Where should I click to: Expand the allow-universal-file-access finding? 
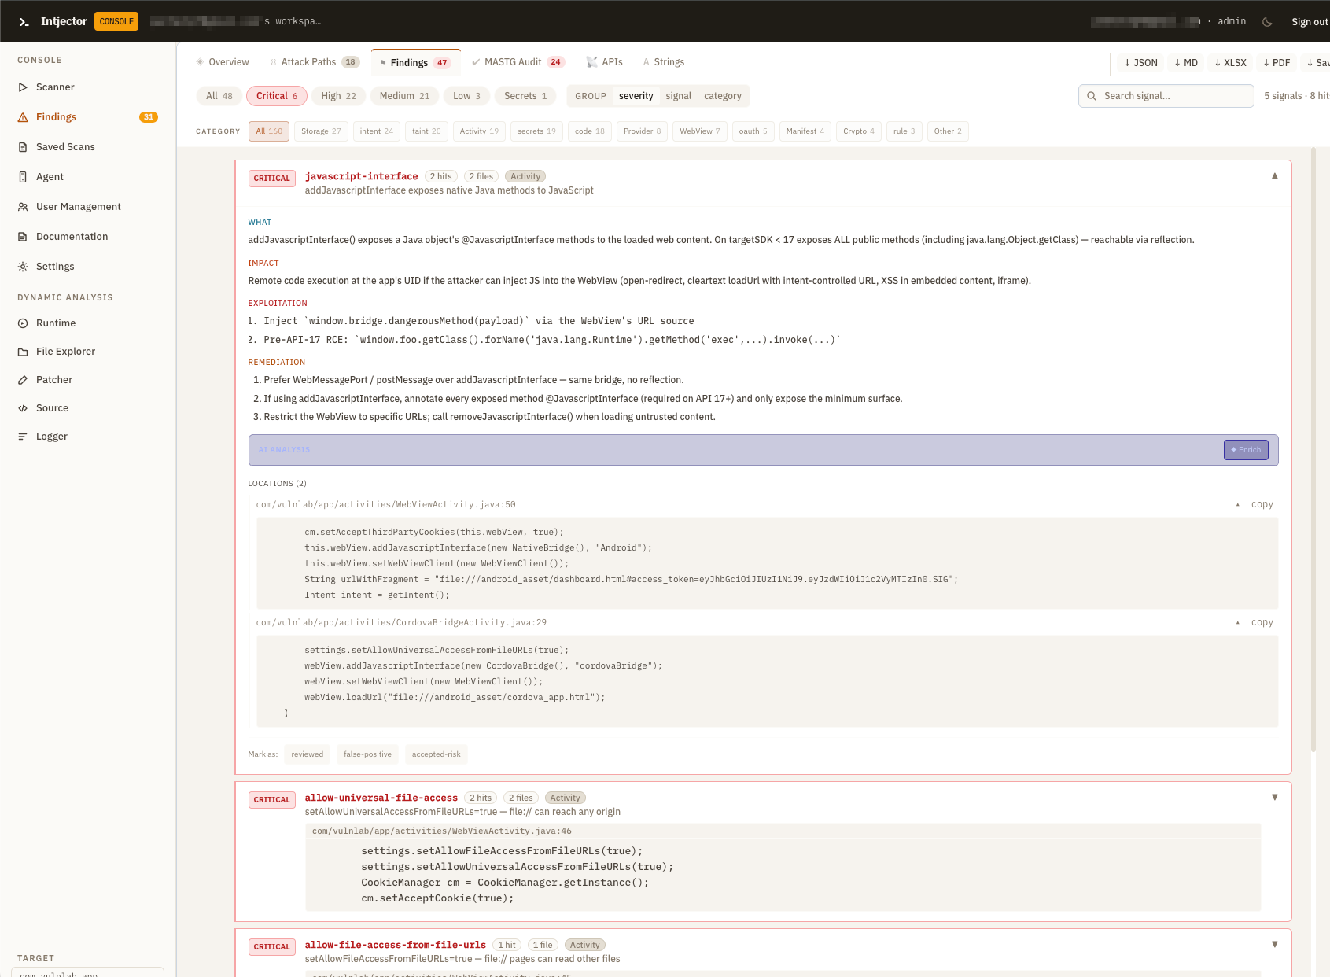point(1274,798)
